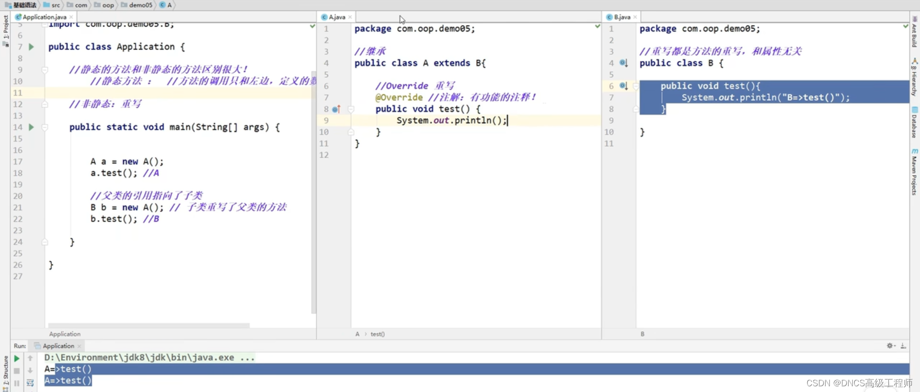920x392 pixels.
Task: Run main method from line 14 gutter arrow
Action: (x=31, y=127)
